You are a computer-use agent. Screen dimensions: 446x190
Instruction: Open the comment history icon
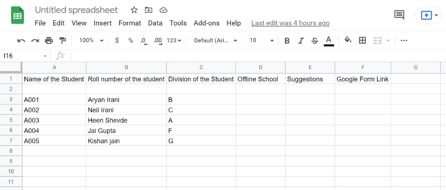399,15
